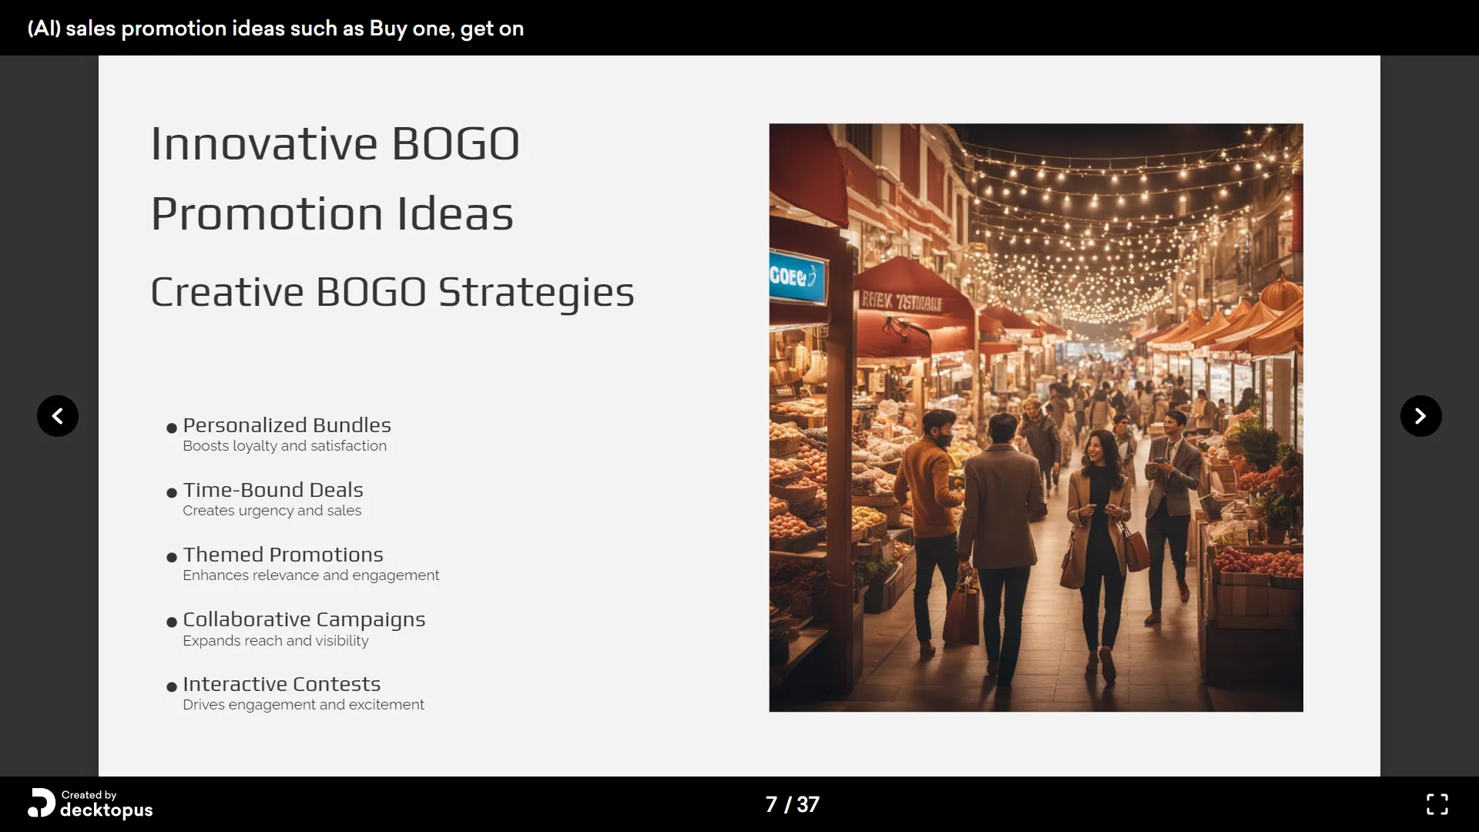
Task: Click the bullet dot beside Themed Promotions
Action: point(171,558)
